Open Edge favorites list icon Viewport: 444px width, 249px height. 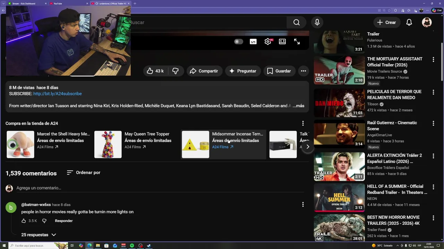coord(409,10)
